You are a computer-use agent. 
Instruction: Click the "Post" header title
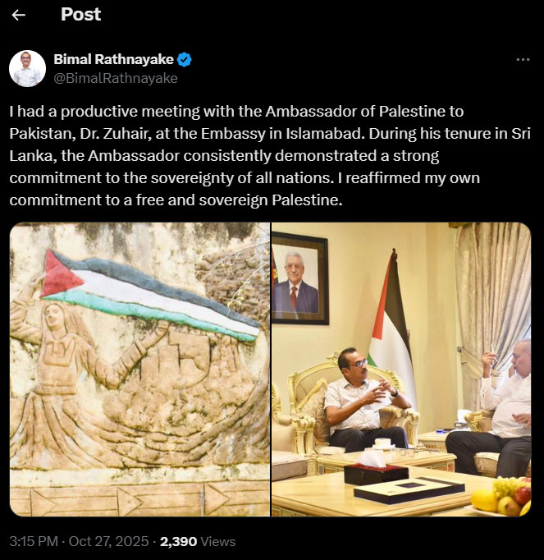pos(81,14)
